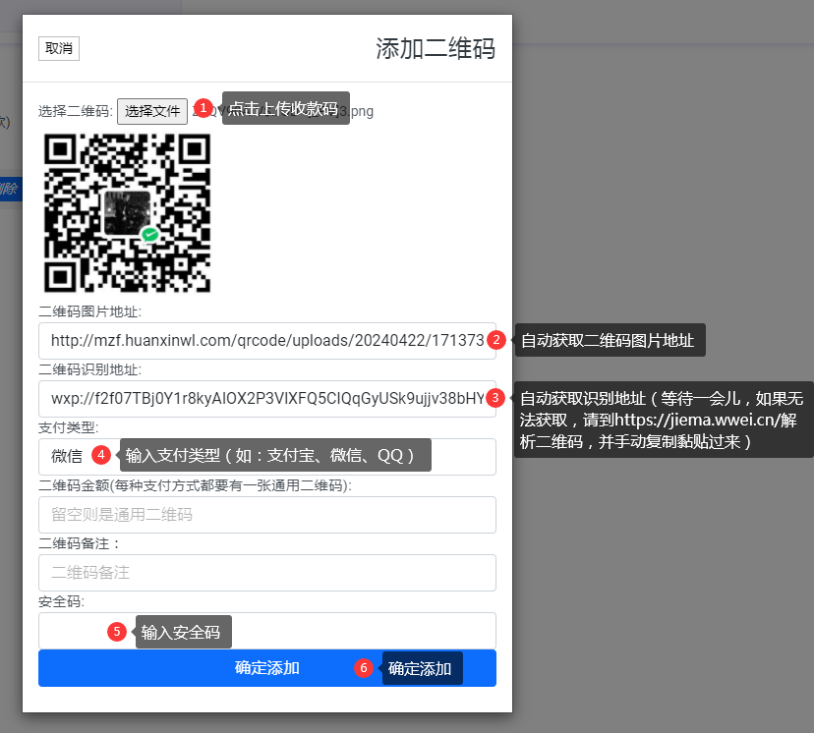Click the 支付类型: label

pos(68,428)
